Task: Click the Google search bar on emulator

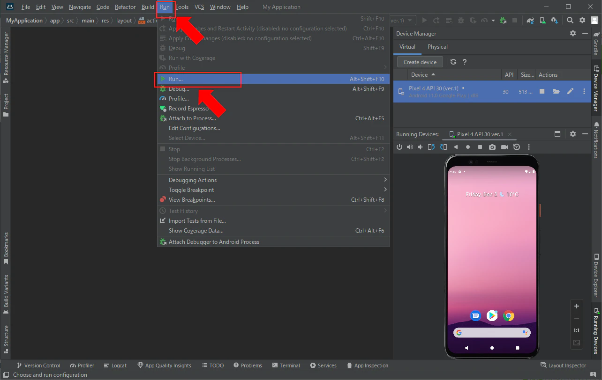Action: click(492, 333)
